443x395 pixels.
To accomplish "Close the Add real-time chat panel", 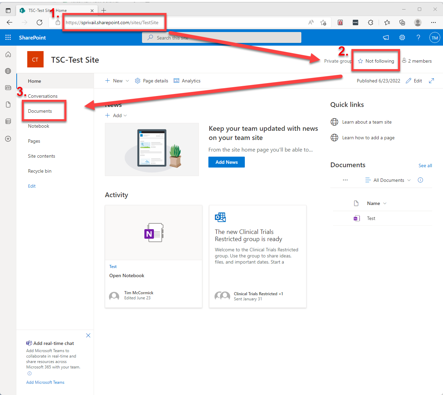I will click(88, 335).
